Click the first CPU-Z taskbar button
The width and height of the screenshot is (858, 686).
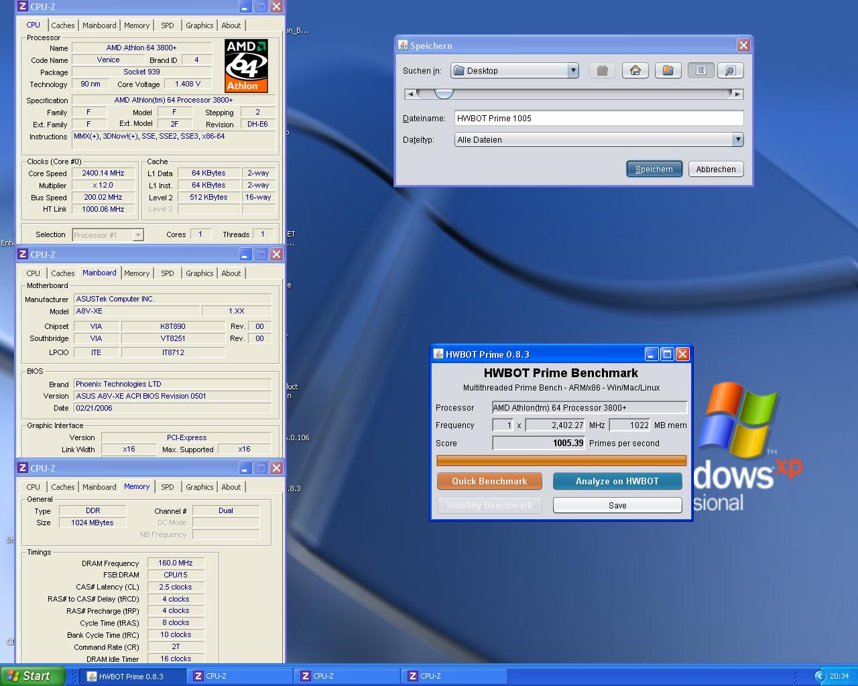coord(239,676)
